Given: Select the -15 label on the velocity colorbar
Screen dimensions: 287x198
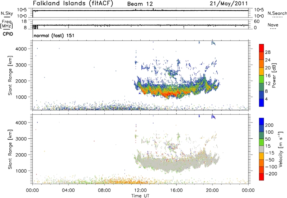Looking at the screenshot, I should (270, 153).
